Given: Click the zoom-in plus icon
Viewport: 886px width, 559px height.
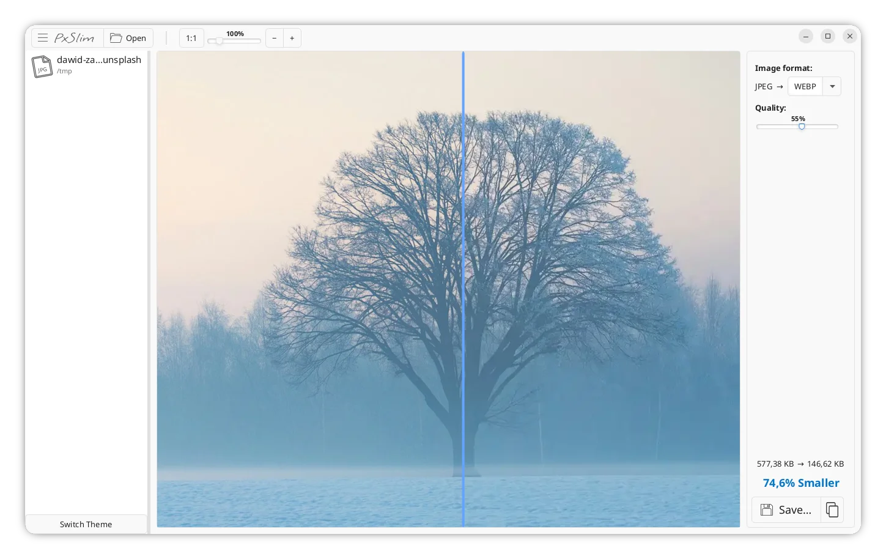Looking at the screenshot, I should [x=292, y=38].
